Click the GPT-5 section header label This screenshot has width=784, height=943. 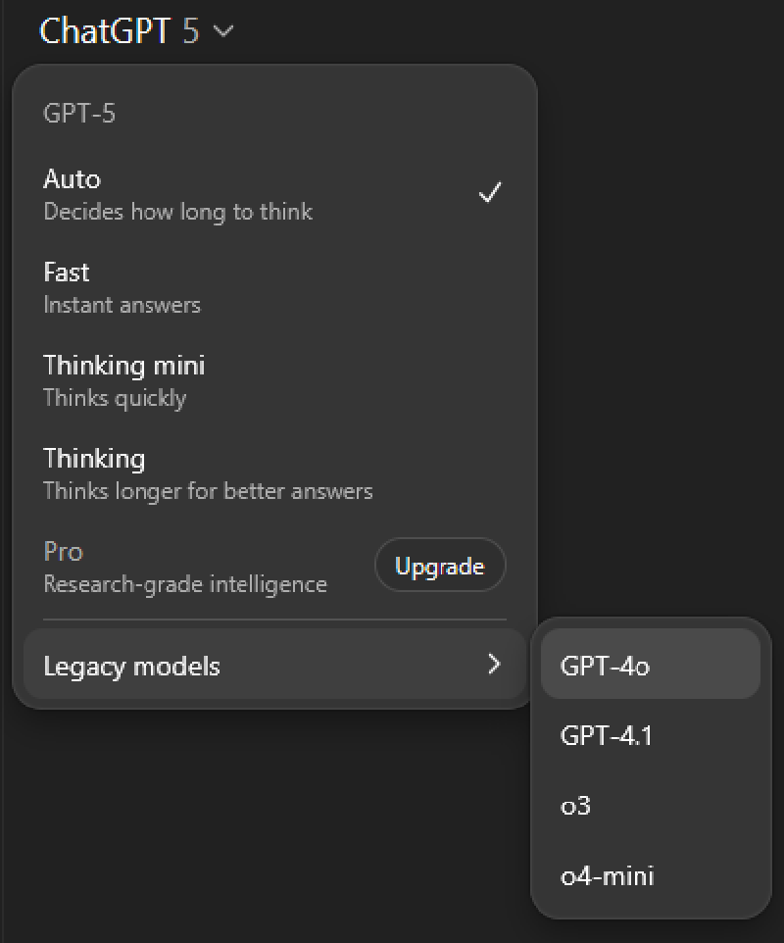79,113
